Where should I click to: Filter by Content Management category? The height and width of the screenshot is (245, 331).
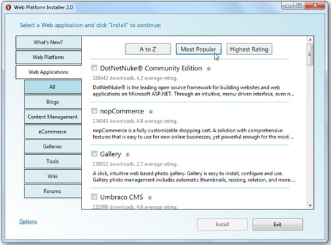point(53,117)
